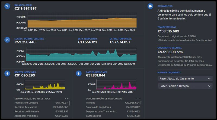Click the up-arrow income icon
217x120 pixels.
[7, 73]
